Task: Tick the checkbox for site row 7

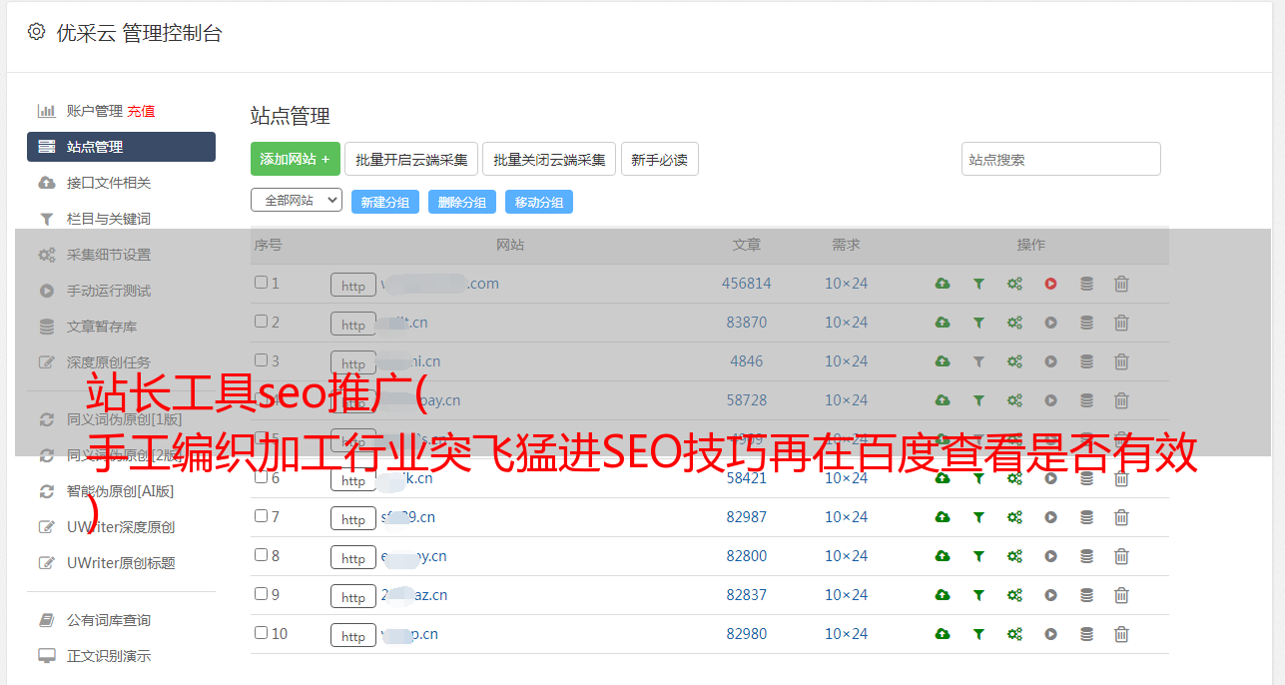Action: [261, 516]
